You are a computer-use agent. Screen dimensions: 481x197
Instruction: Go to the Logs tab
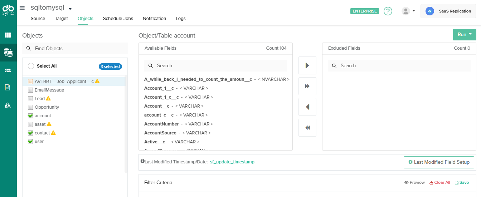(x=180, y=19)
